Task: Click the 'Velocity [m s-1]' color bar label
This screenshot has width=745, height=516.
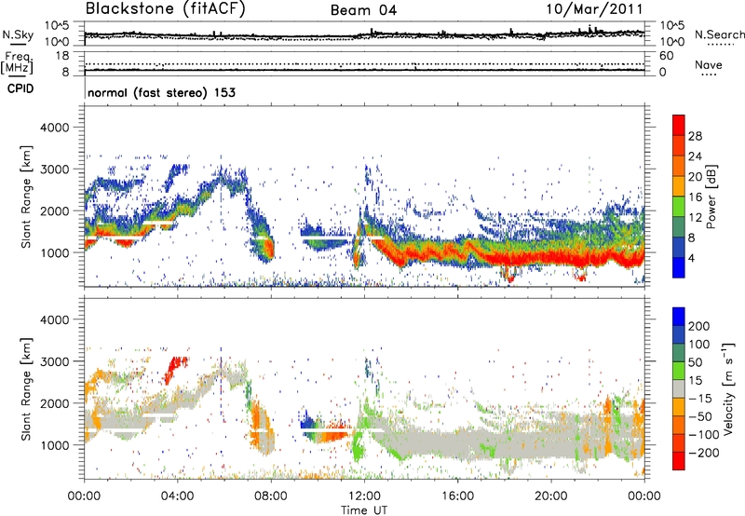Action: point(727,388)
